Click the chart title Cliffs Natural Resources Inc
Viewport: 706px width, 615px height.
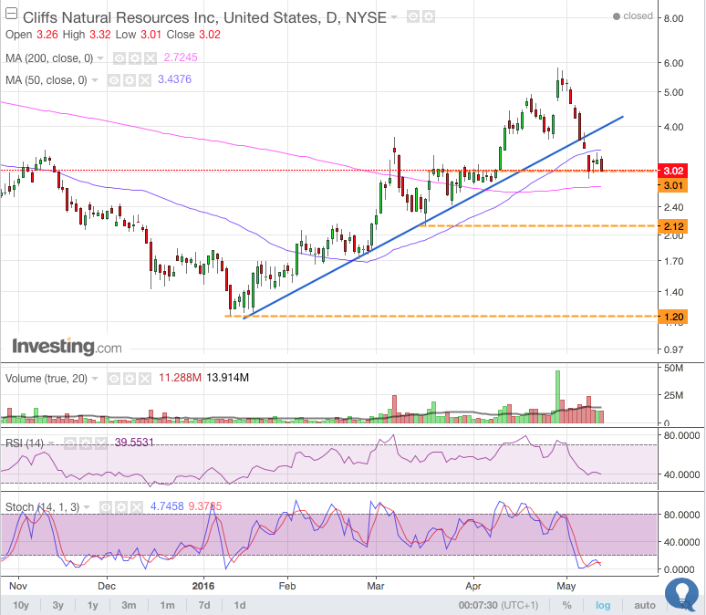pos(205,17)
